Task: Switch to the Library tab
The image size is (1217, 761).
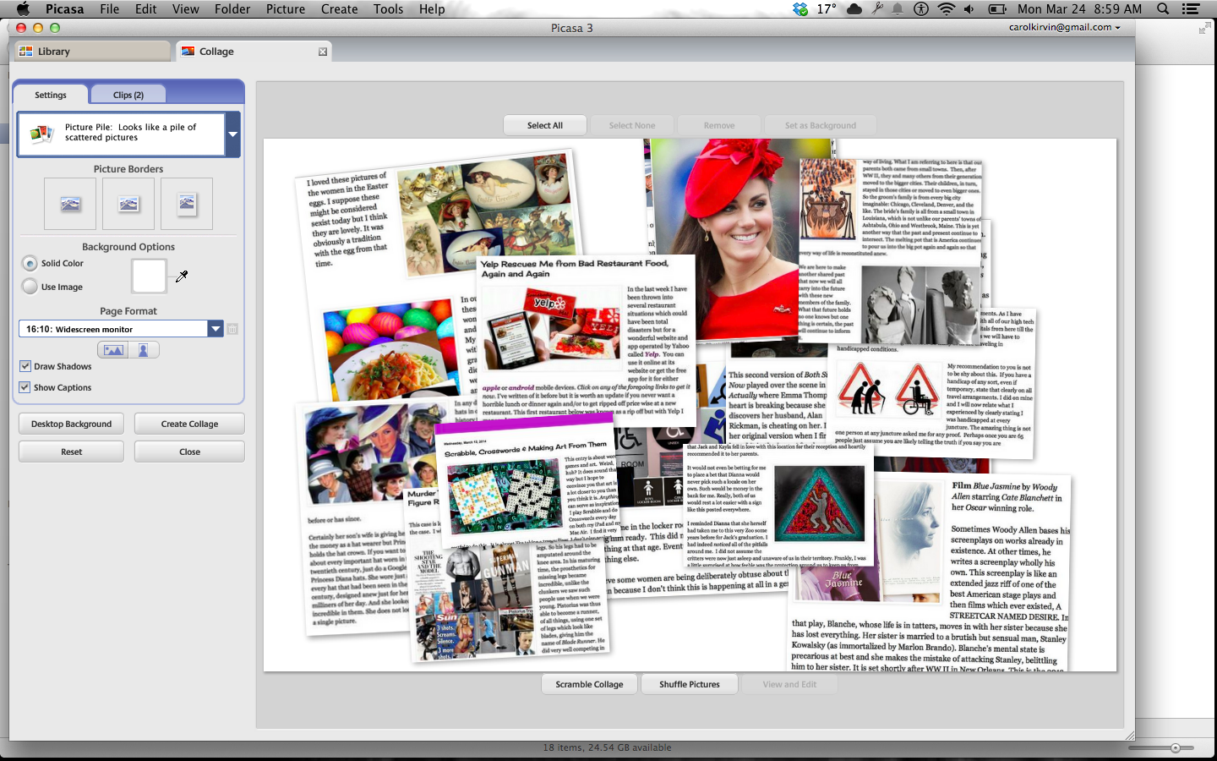Action: click(x=91, y=52)
